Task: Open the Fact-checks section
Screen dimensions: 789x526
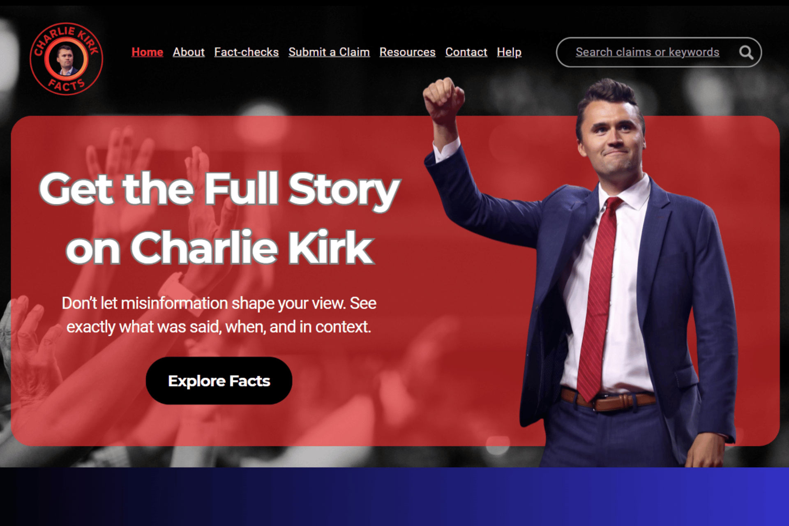Action: tap(247, 52)
